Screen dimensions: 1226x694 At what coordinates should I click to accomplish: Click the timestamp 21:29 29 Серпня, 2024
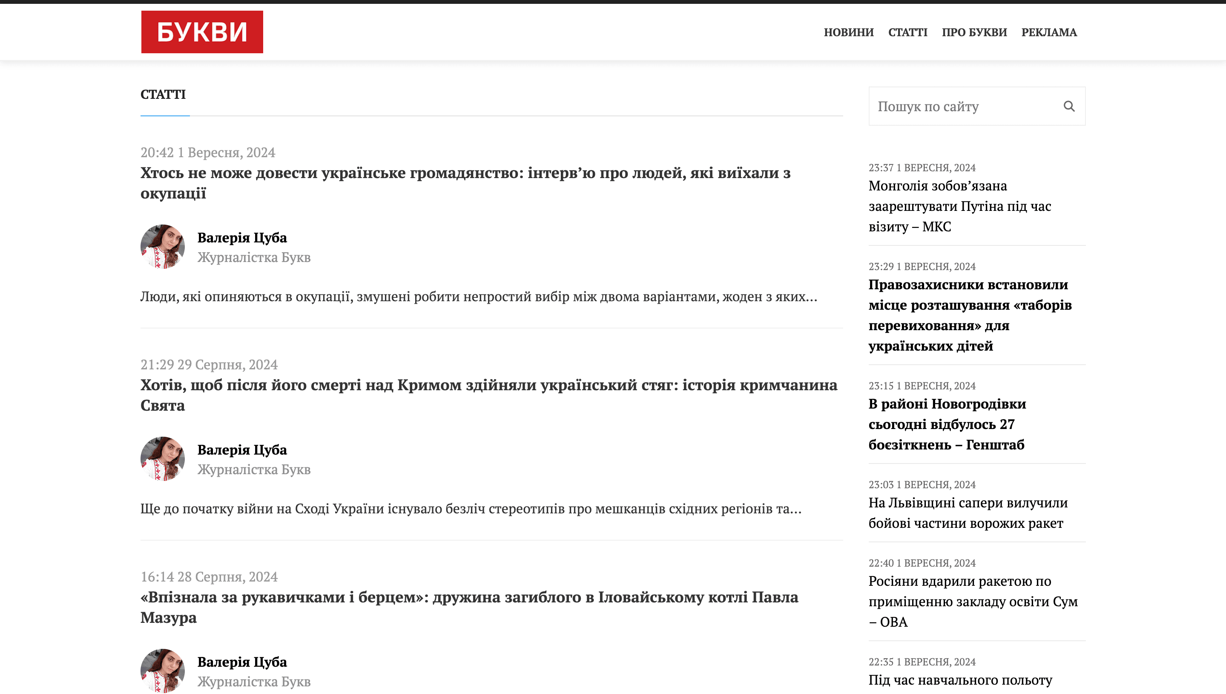[x=209, y=365]
